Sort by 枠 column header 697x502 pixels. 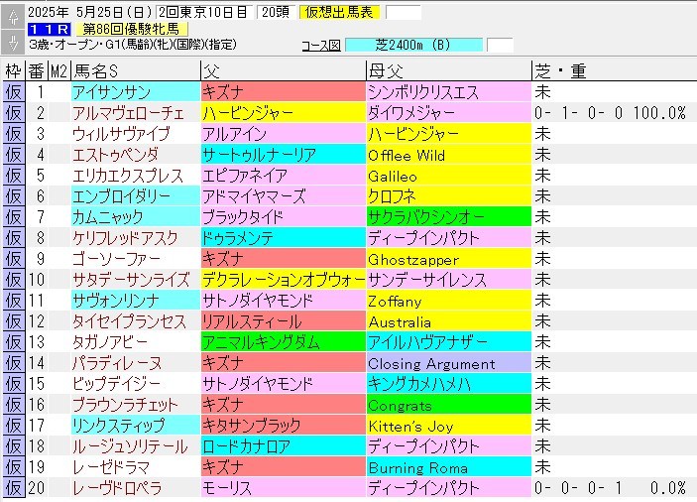pos(13,70)
